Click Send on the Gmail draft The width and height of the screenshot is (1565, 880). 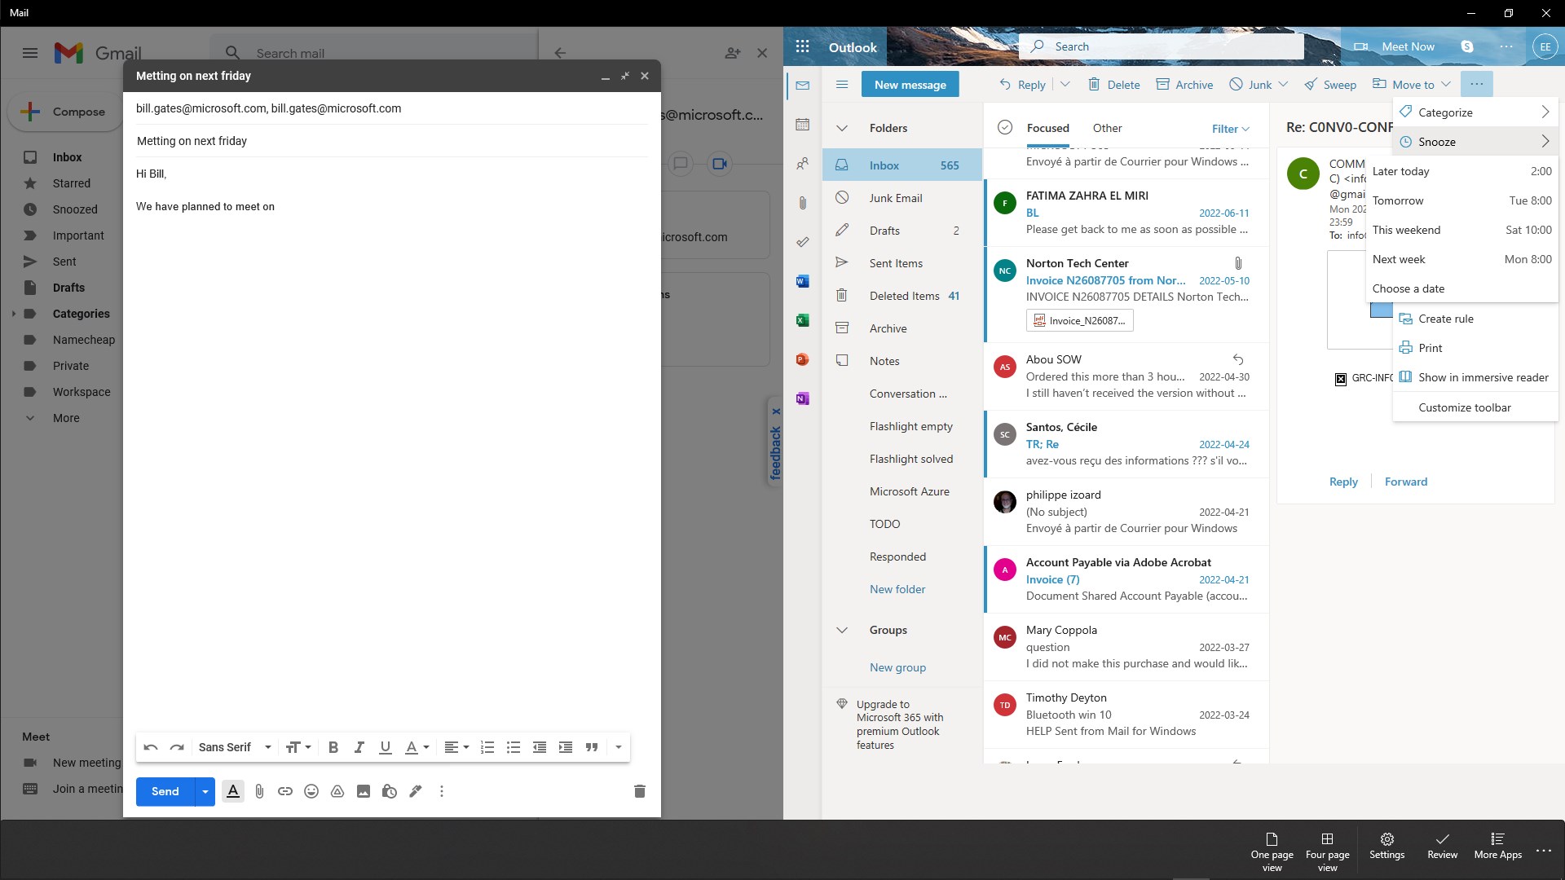click(x=165, y=791)
